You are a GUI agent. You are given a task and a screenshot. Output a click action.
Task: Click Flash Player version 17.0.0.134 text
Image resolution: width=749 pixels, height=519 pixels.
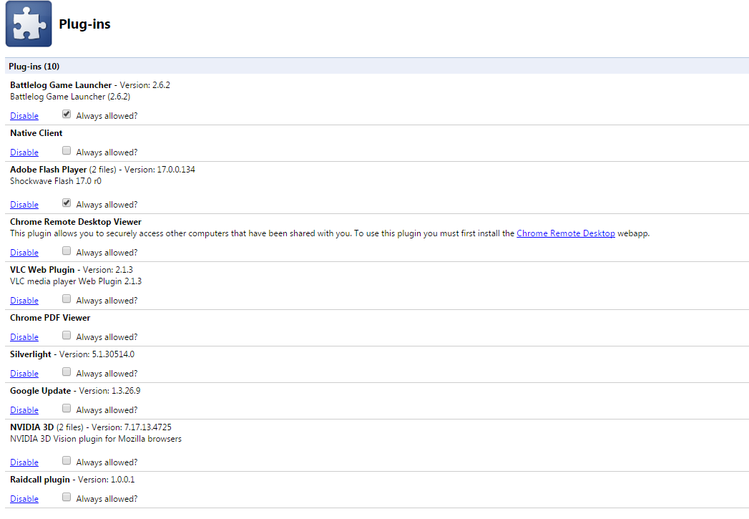pyautogui.click(x=160, y=170)
